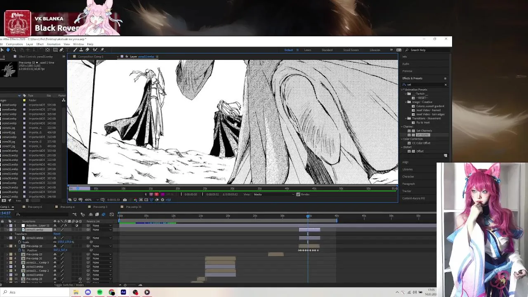Collapse the Color Correction effects category
The height and width of the screenshot is (297, 528).
402,139
